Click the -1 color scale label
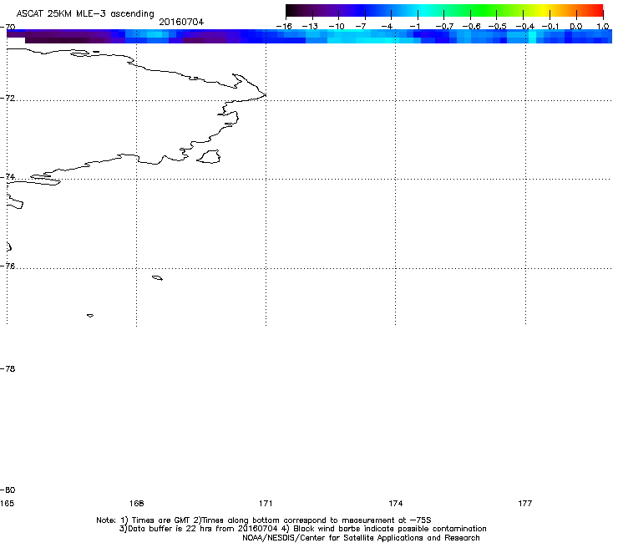618x543 pixels. (x=414, y=27)
